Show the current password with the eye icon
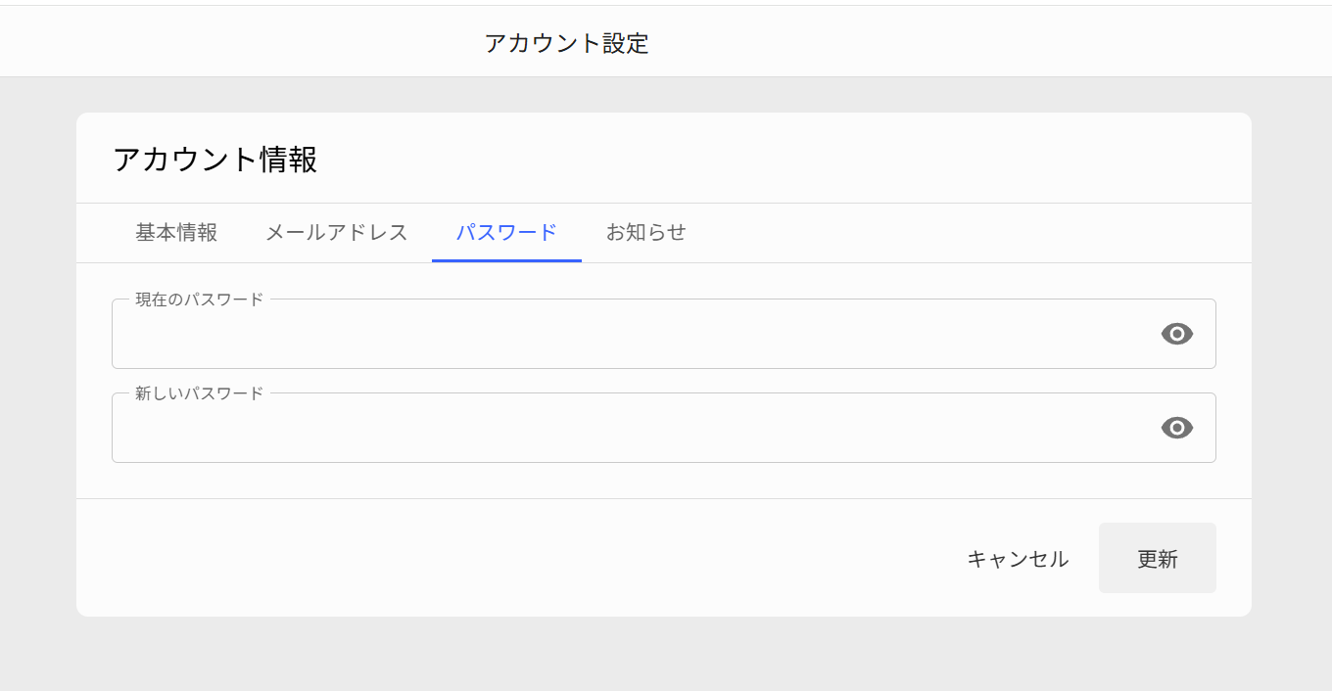The height and width of the screenshot is (691, 1332). 1176,334
